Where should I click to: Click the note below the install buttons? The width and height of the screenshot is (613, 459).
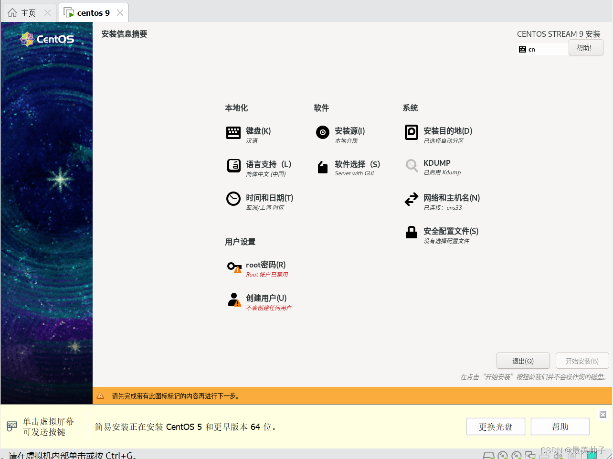pos(534,377)
